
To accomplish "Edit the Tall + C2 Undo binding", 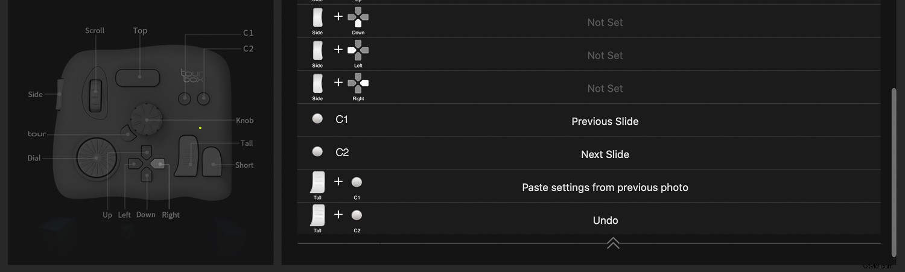I will [605, 220].
